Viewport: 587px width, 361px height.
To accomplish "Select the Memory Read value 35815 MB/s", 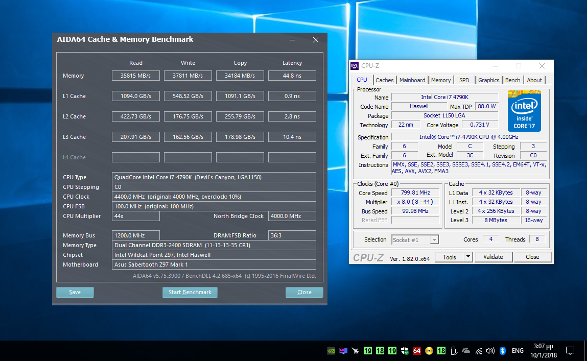I will pos(135,76).
